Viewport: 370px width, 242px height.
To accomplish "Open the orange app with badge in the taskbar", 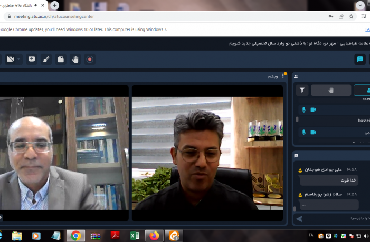I will point(174,236).
